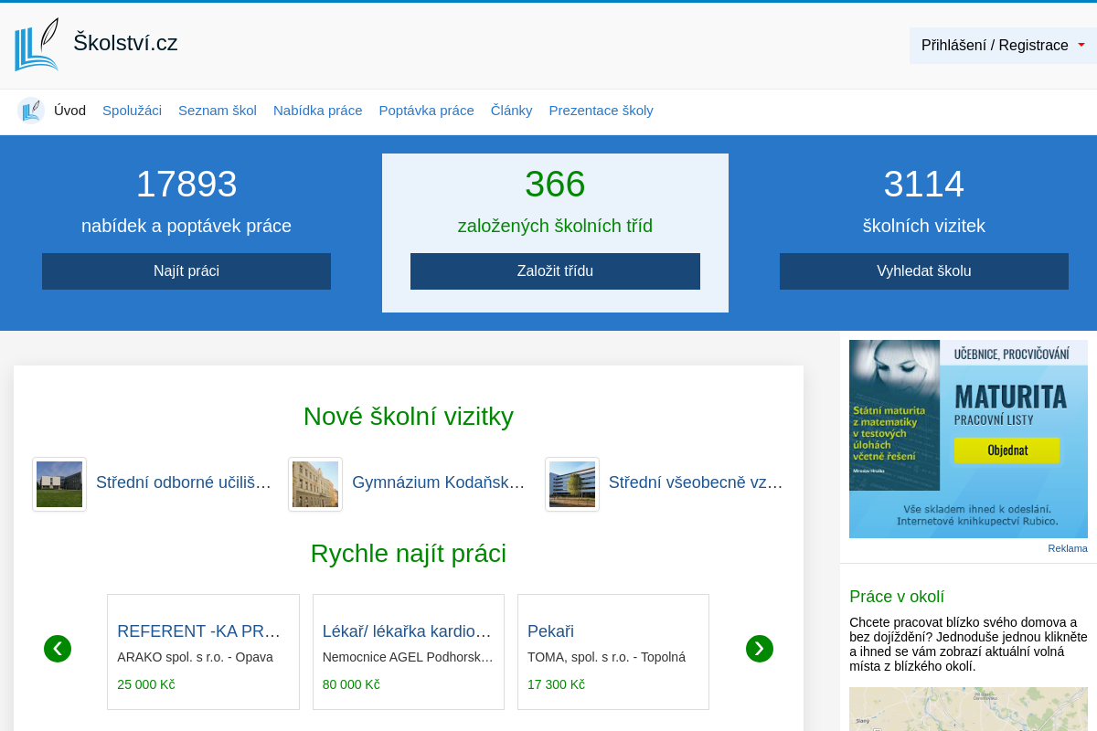Click the small home icon beside Úvod

31,111
